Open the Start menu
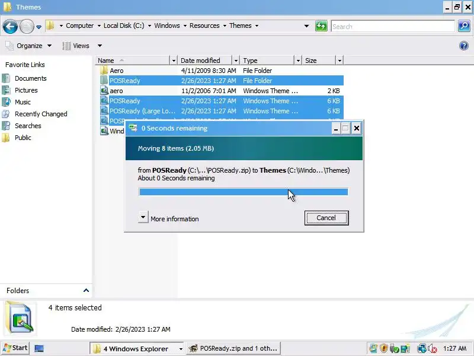This screenshot has width=474, height=356. click(15, 348)
